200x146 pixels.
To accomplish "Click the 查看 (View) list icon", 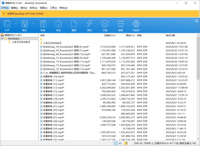I will coord(120,25).
